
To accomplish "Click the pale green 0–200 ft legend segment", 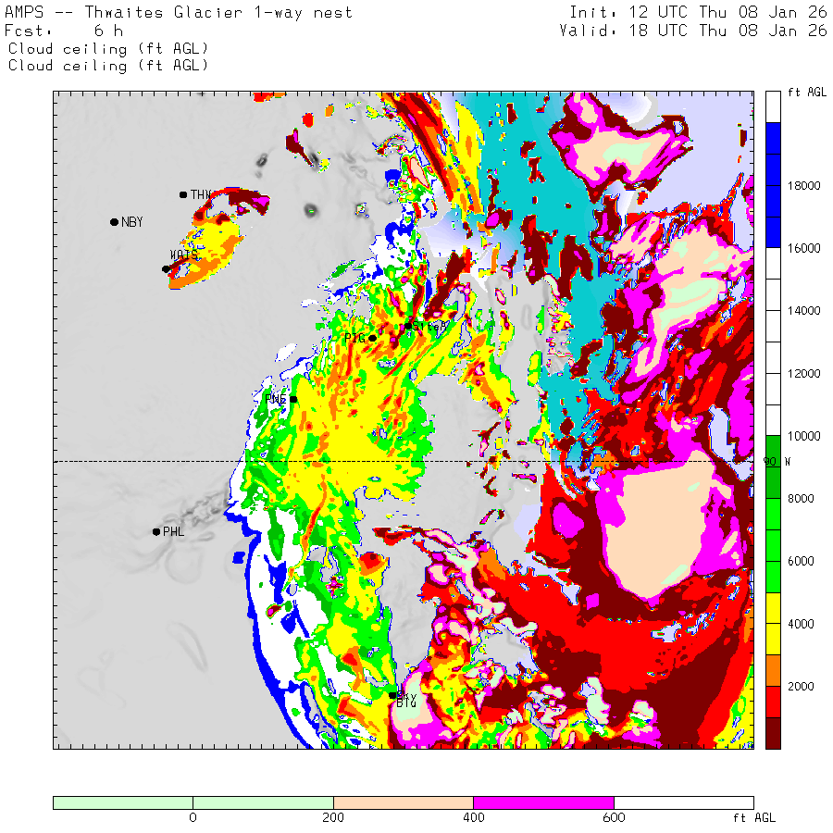I will click(x=263, y=802).
